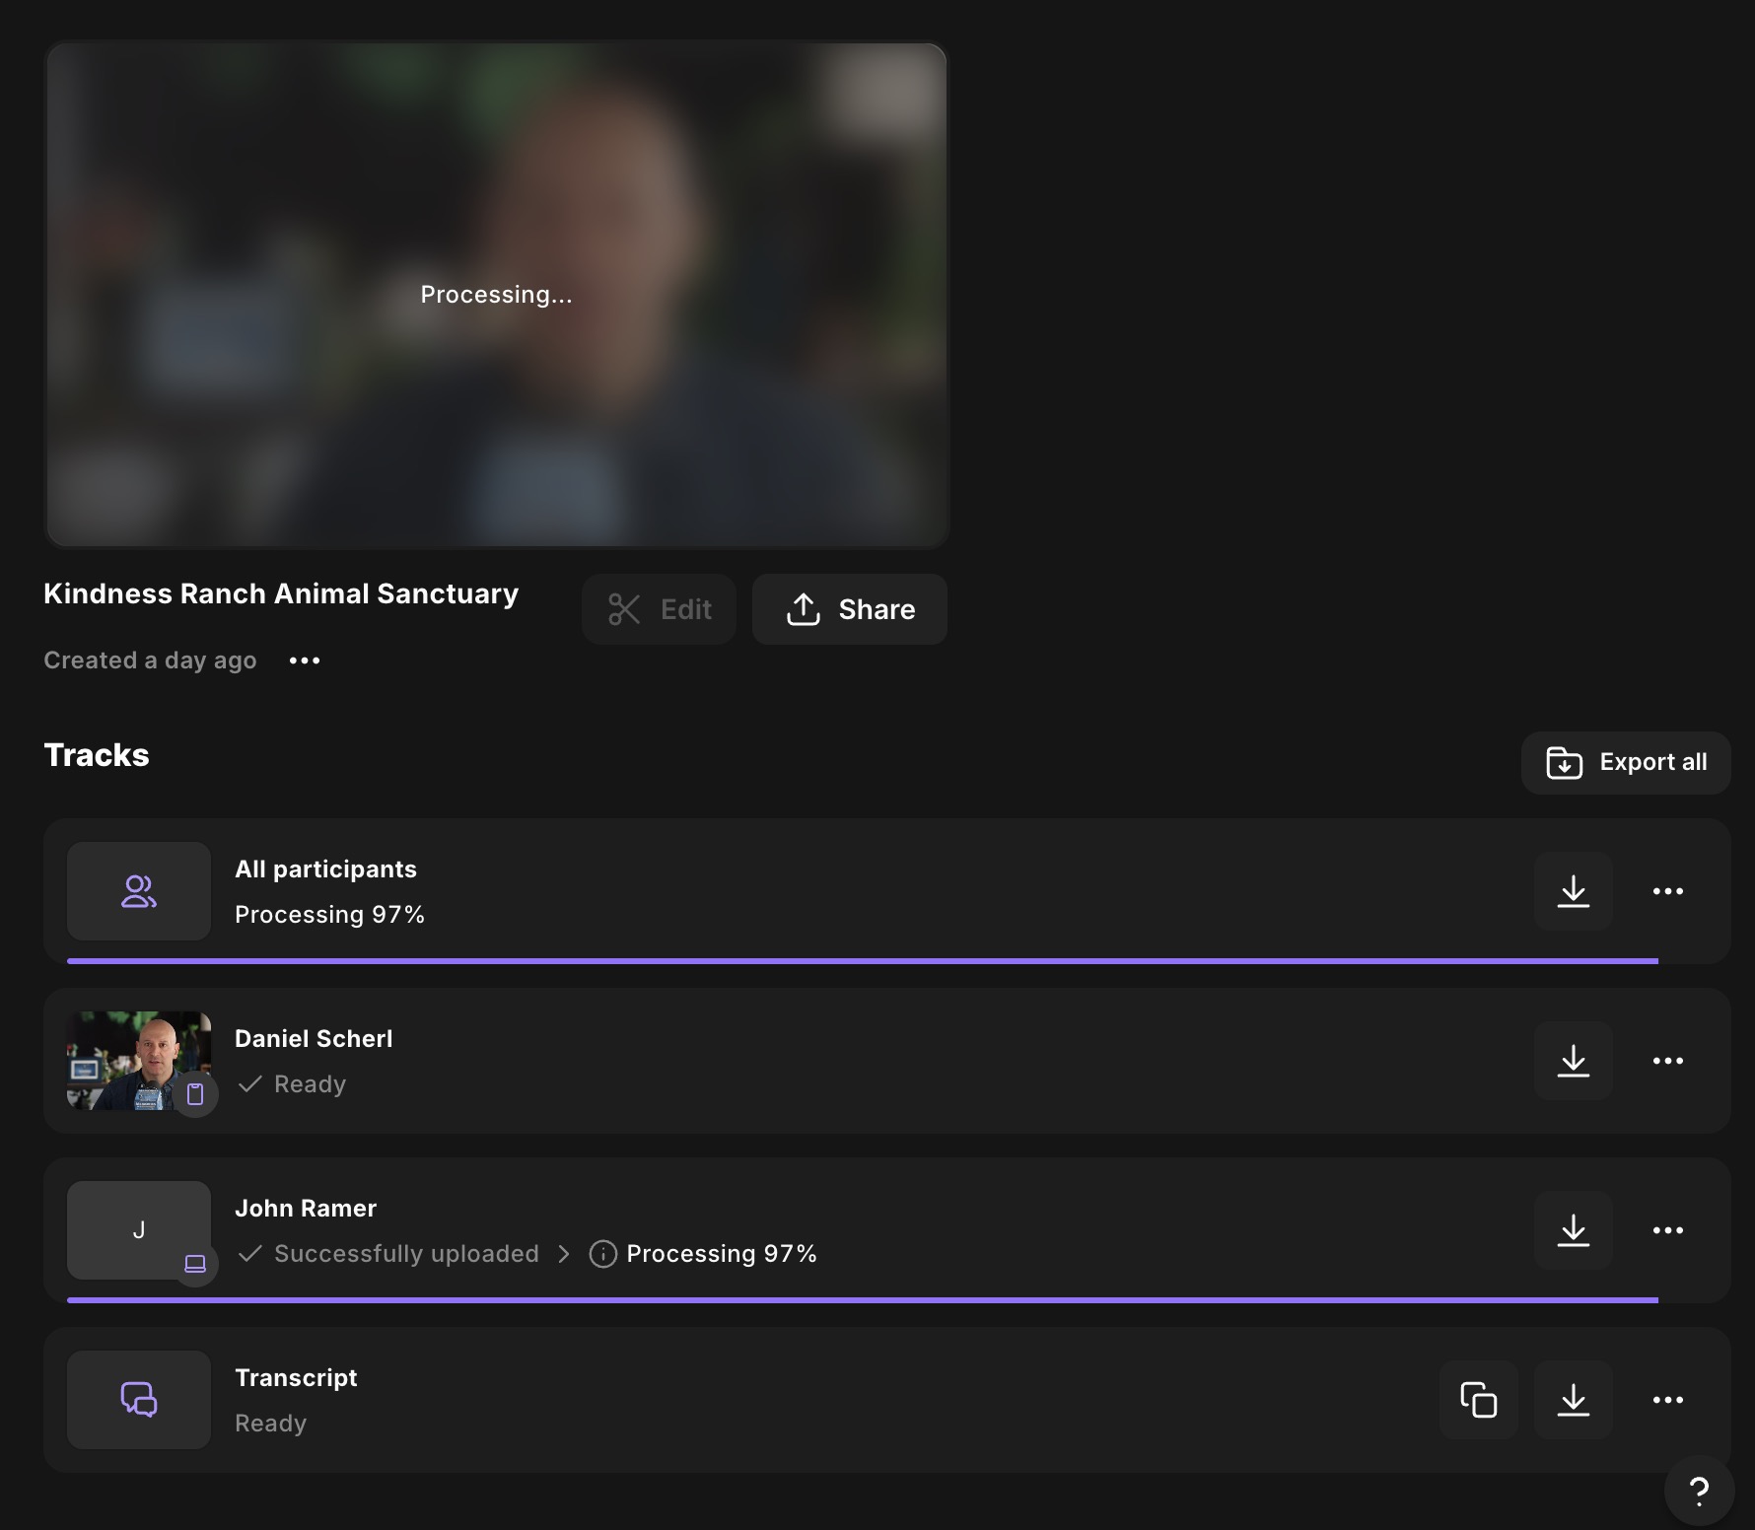Click the processing video preview
The image size is (1755, 1530).
tap(496, 294)
